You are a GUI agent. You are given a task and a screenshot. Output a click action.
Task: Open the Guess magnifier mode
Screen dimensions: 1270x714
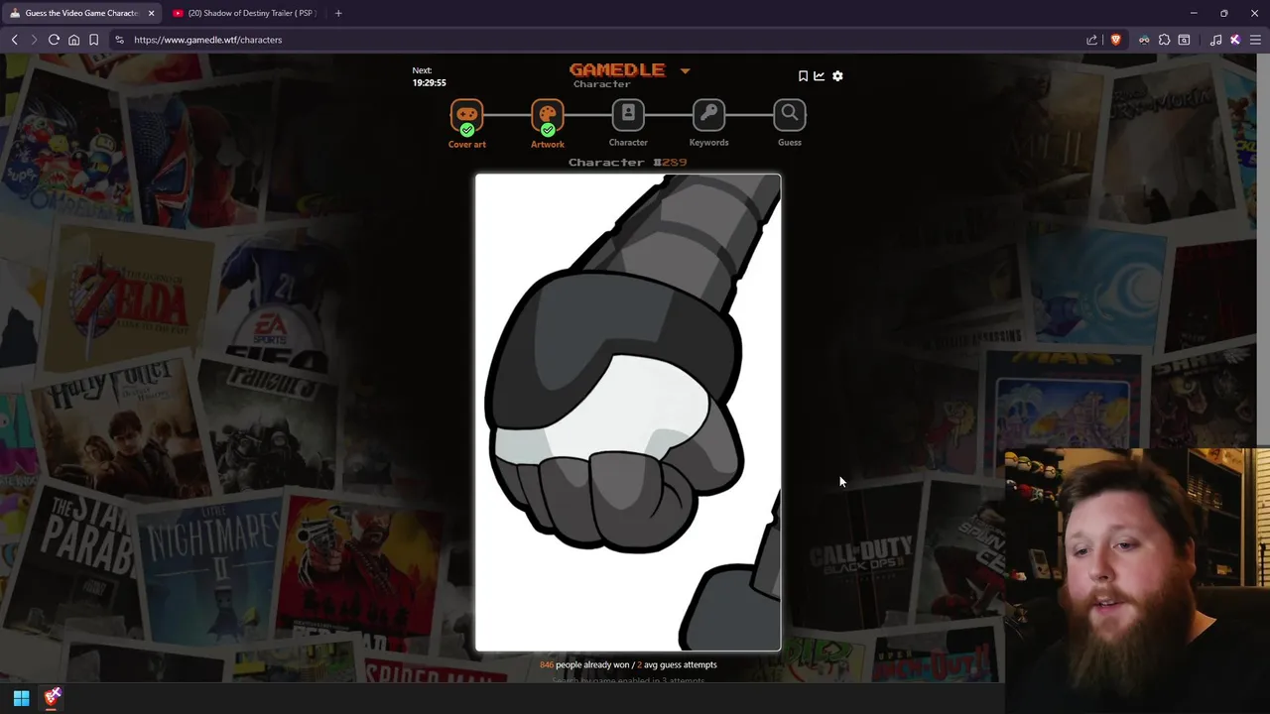point(790,115)
